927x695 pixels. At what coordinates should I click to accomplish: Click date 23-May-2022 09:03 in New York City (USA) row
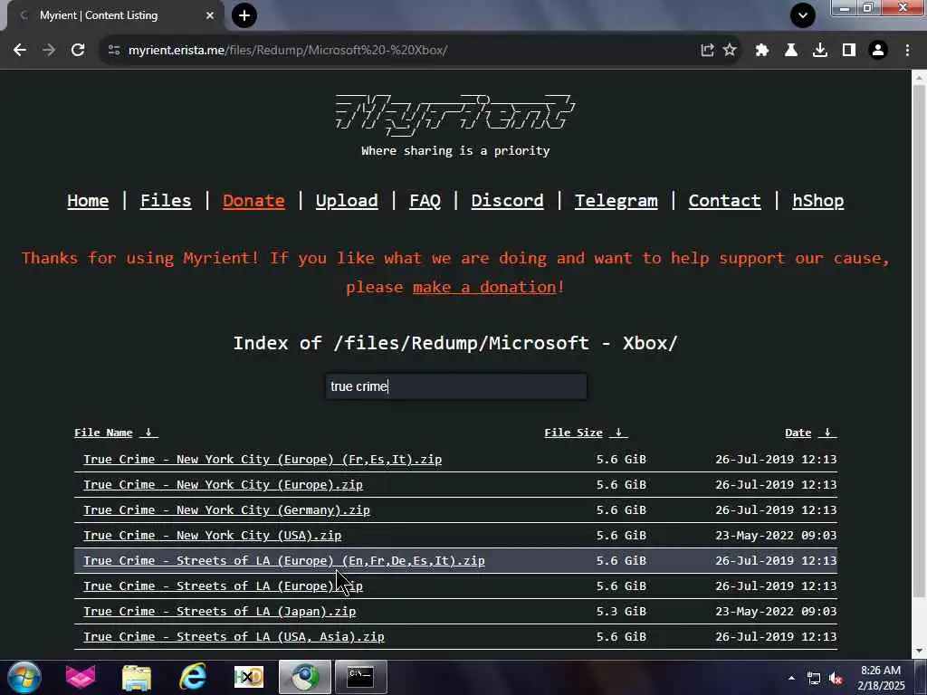[776, 536]
